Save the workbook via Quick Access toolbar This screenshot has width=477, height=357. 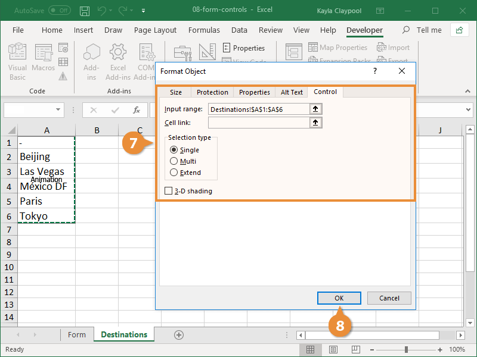[85, 11]
